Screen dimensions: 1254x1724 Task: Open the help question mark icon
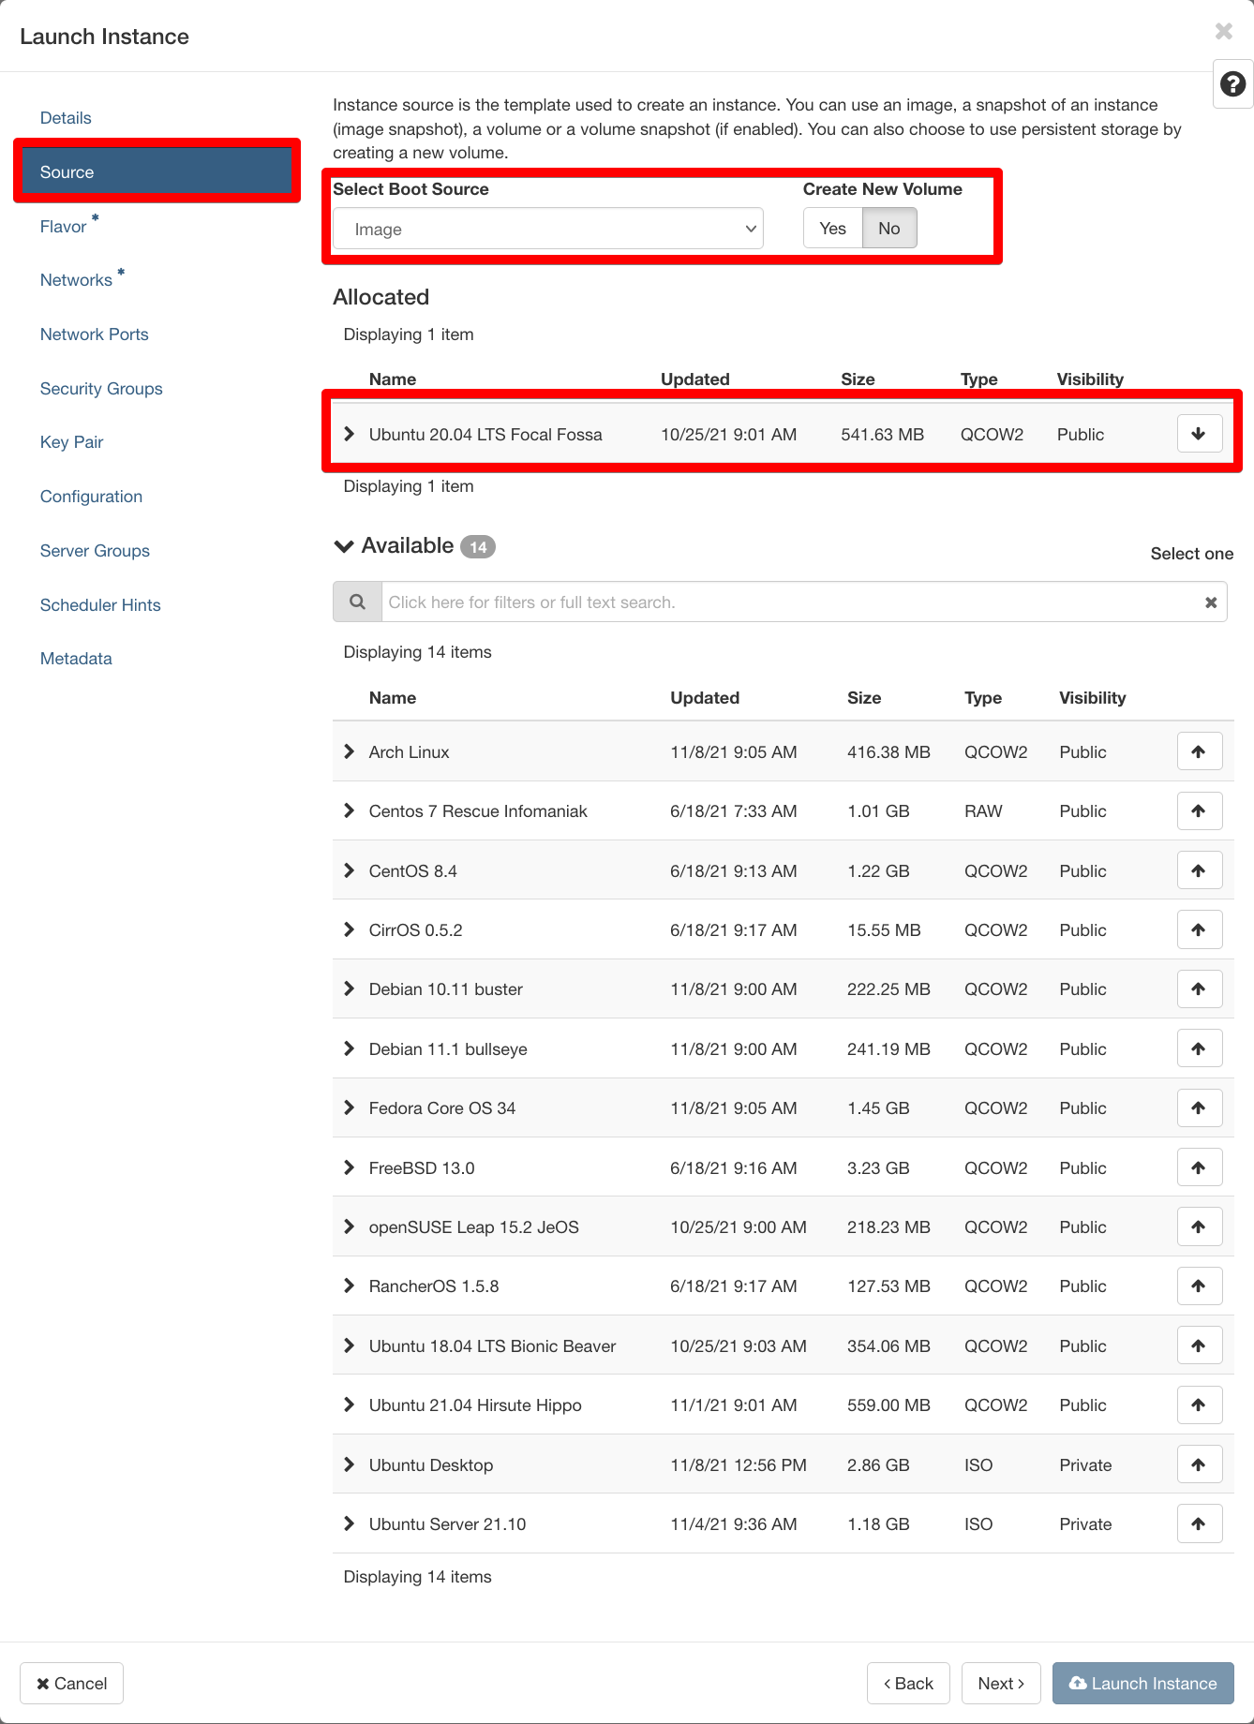click(x=1233, y=84)
